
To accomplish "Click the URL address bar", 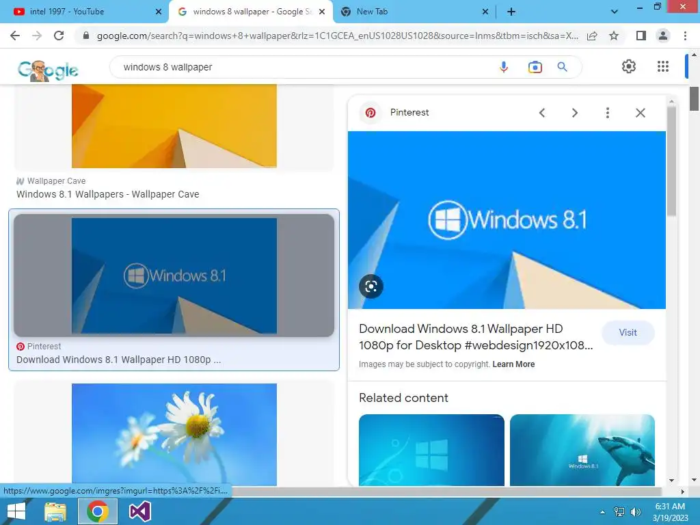I will (337, 36).
